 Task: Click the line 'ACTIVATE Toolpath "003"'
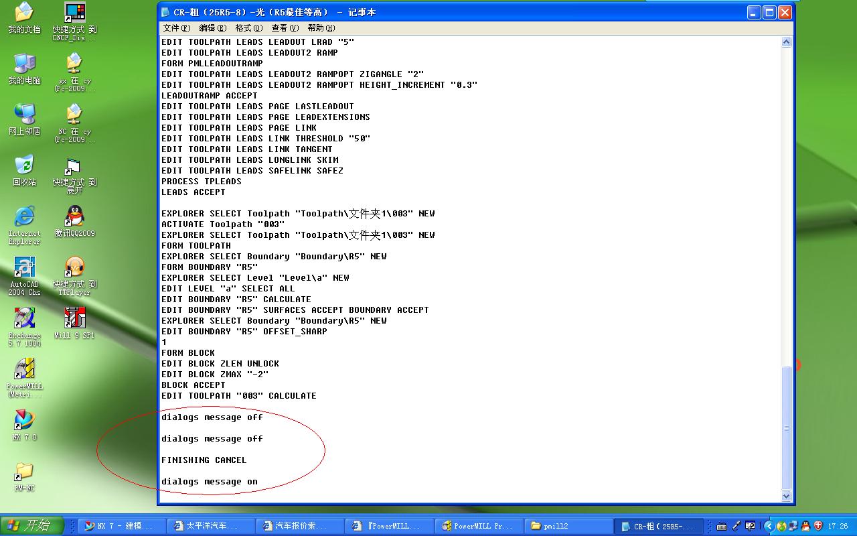pyautogui.click(x=223, y=224)
